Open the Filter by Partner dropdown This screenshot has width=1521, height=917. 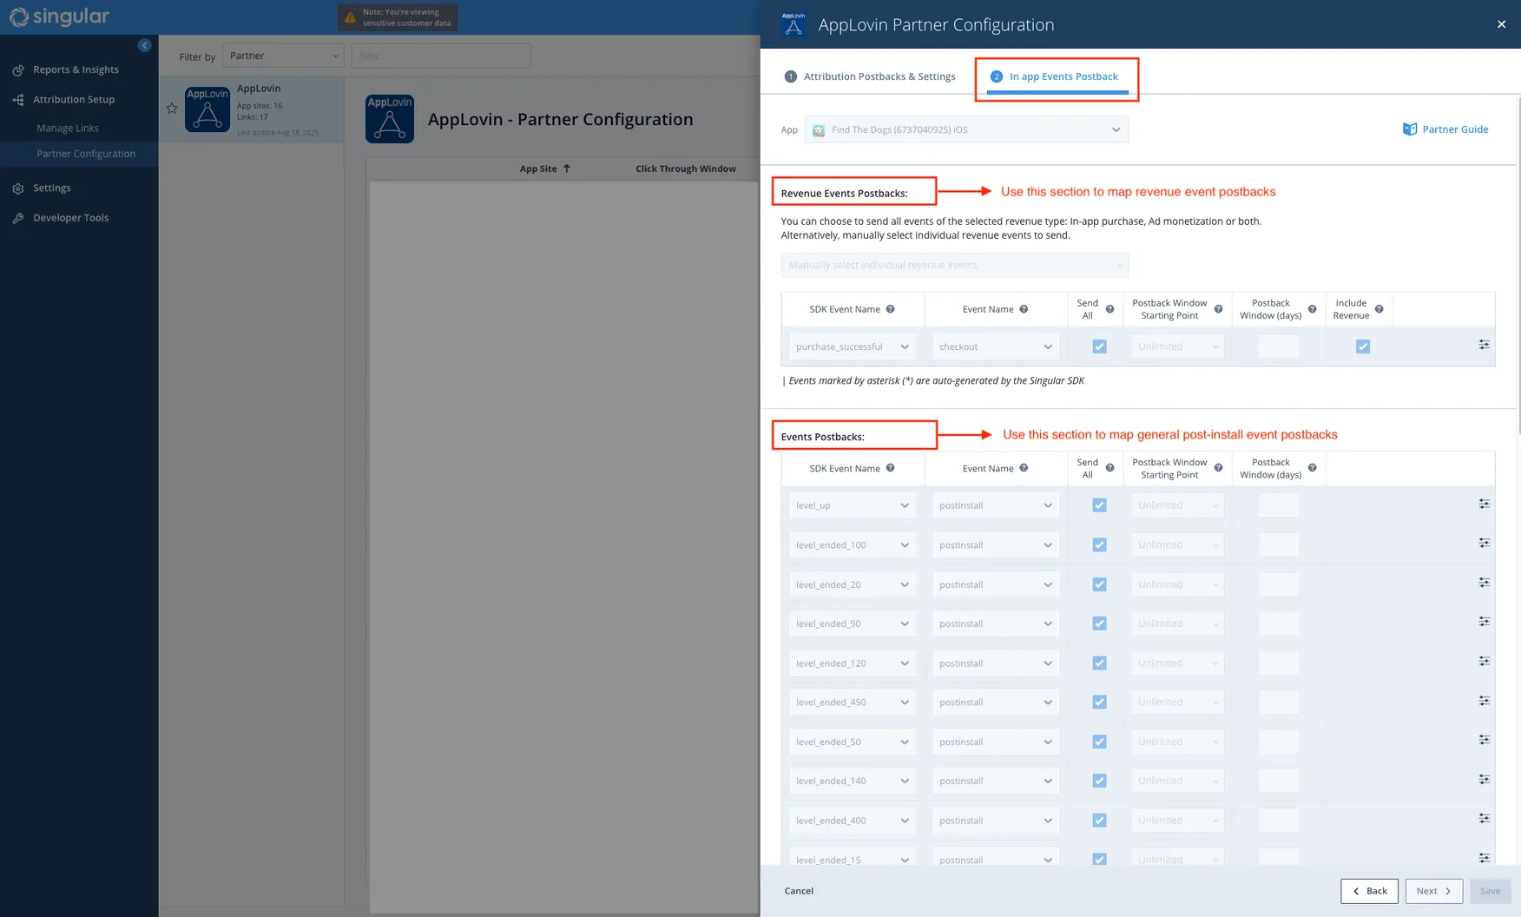point(283,55)
